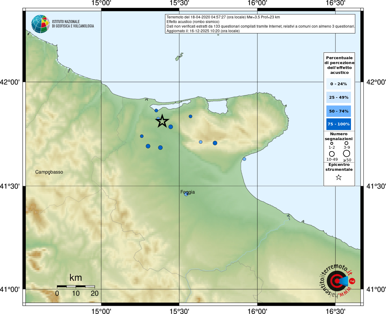Click the 'Dati non verificati' questionnaire line
386x314 pixels.
pyautogui.click(x=261, y=26)
